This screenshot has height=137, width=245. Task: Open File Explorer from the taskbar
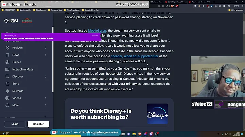pos(134,134)
